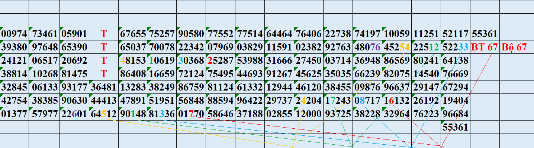The height and width of the screenshot is (148, 534).
Task: Select cell 24204 with orange 4
Action: (x=309, y=101)
